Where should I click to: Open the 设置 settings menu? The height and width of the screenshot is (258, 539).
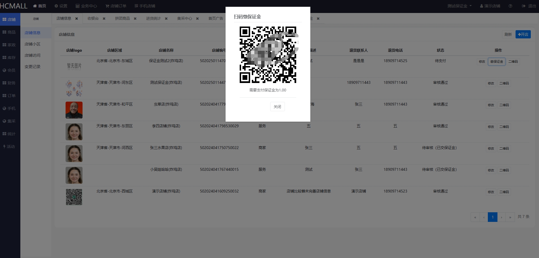click(61, 6)
